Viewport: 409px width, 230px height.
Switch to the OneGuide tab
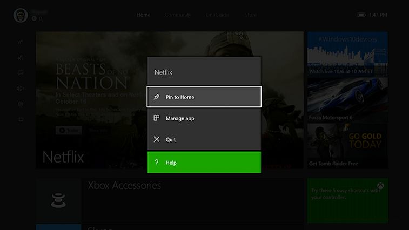[217, 15]
